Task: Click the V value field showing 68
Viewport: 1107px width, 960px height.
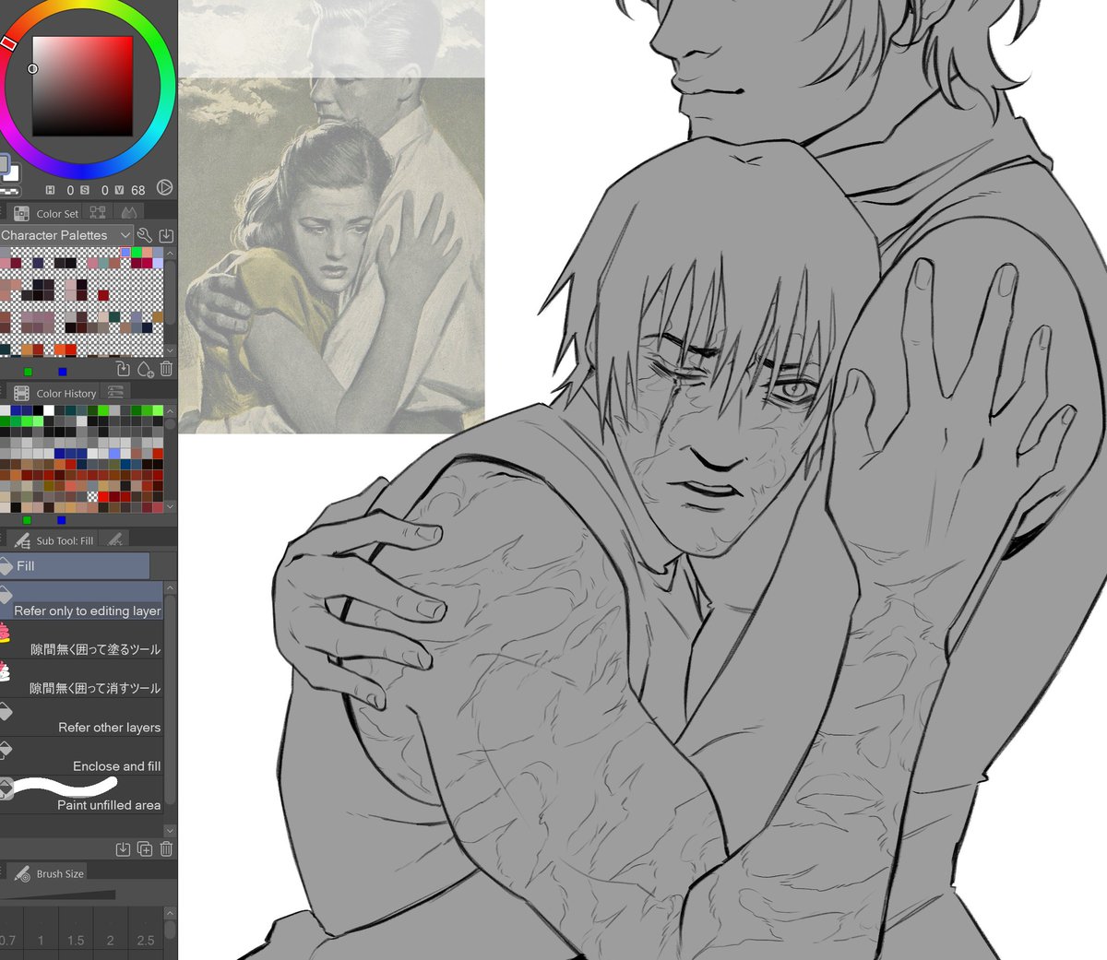Action: 137,190
